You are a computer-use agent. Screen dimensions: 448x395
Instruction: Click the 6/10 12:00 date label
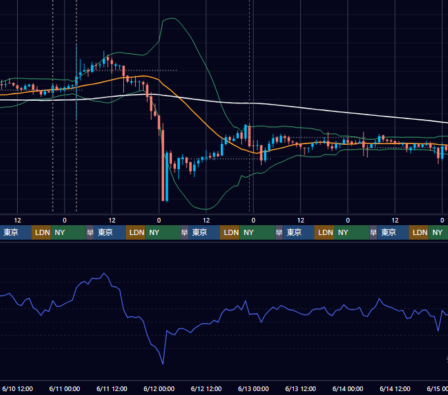point(17,388)
